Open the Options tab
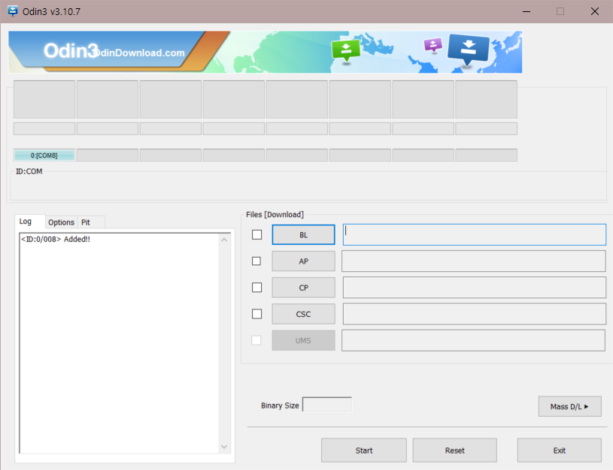Screen dimensions: 613x470 point(61,222)
